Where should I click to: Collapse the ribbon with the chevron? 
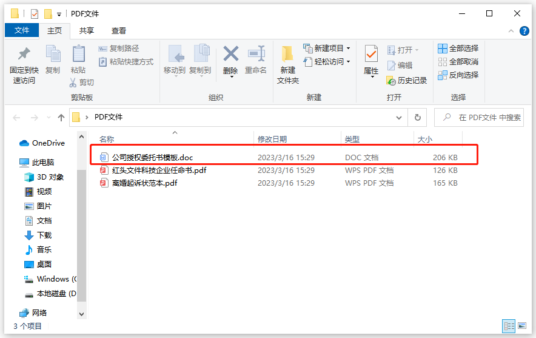(511, 31)
